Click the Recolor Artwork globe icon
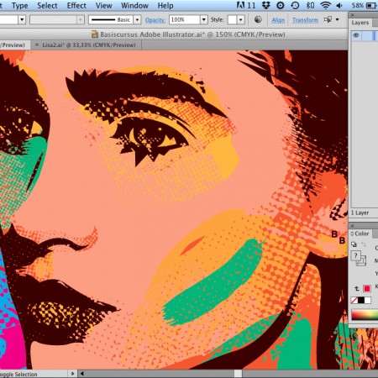Screen dimensions: 378x378 coord(258,19)
